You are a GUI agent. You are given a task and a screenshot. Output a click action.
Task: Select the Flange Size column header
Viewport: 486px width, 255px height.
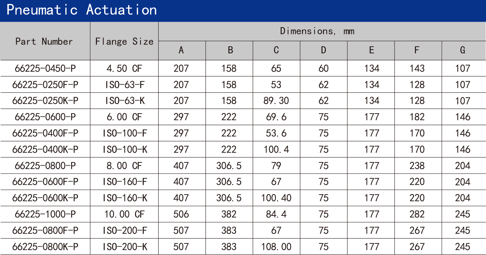124,42
